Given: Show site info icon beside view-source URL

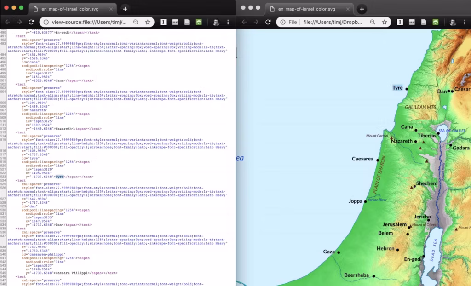Looking at the screenshot, I should click(x=46, y=22).
